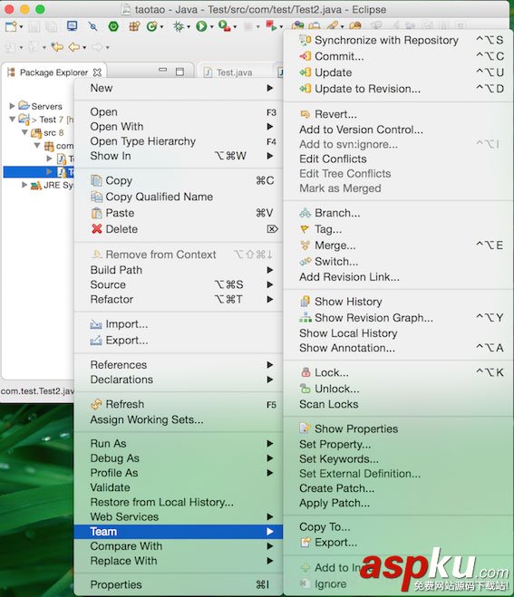
Task: Click the Commit icon in Team submenu
Action: (305, 56)
